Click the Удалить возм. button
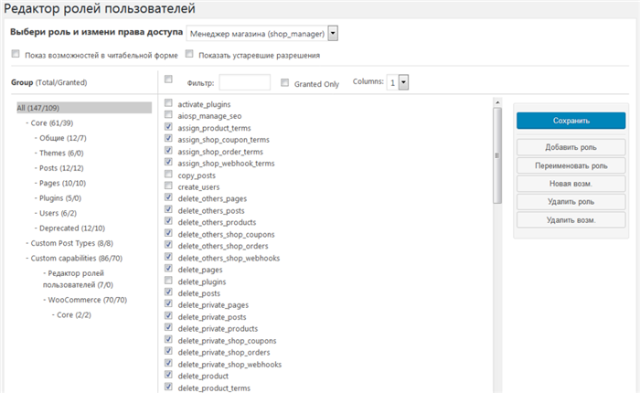Image resolution: width=640 pixels, height=393 pixels. click(x=571, y=220)
